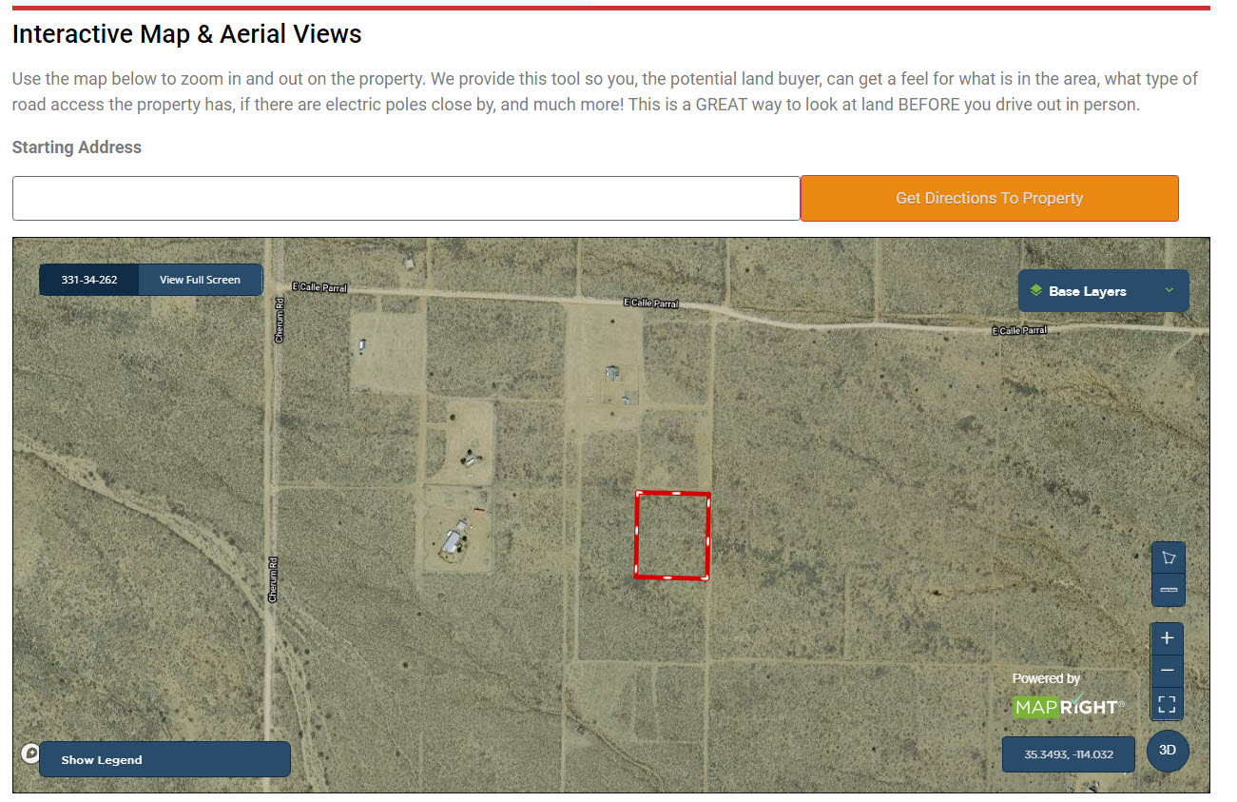Click the Mapbox logo icon beside legend
Screen dimensions: 1237x802
click(30, 753)
